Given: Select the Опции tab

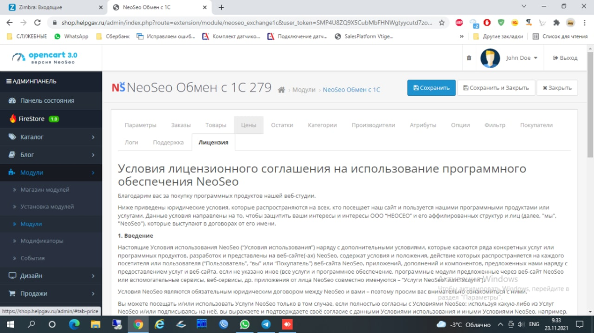Looking at the screenshot, I should tap(460, 125).
